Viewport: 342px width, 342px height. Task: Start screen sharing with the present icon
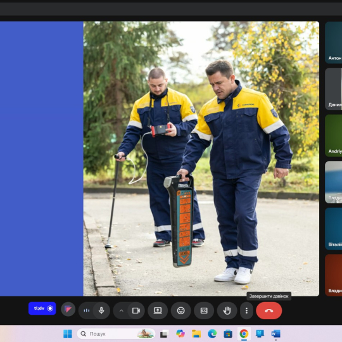coord(158,310)
